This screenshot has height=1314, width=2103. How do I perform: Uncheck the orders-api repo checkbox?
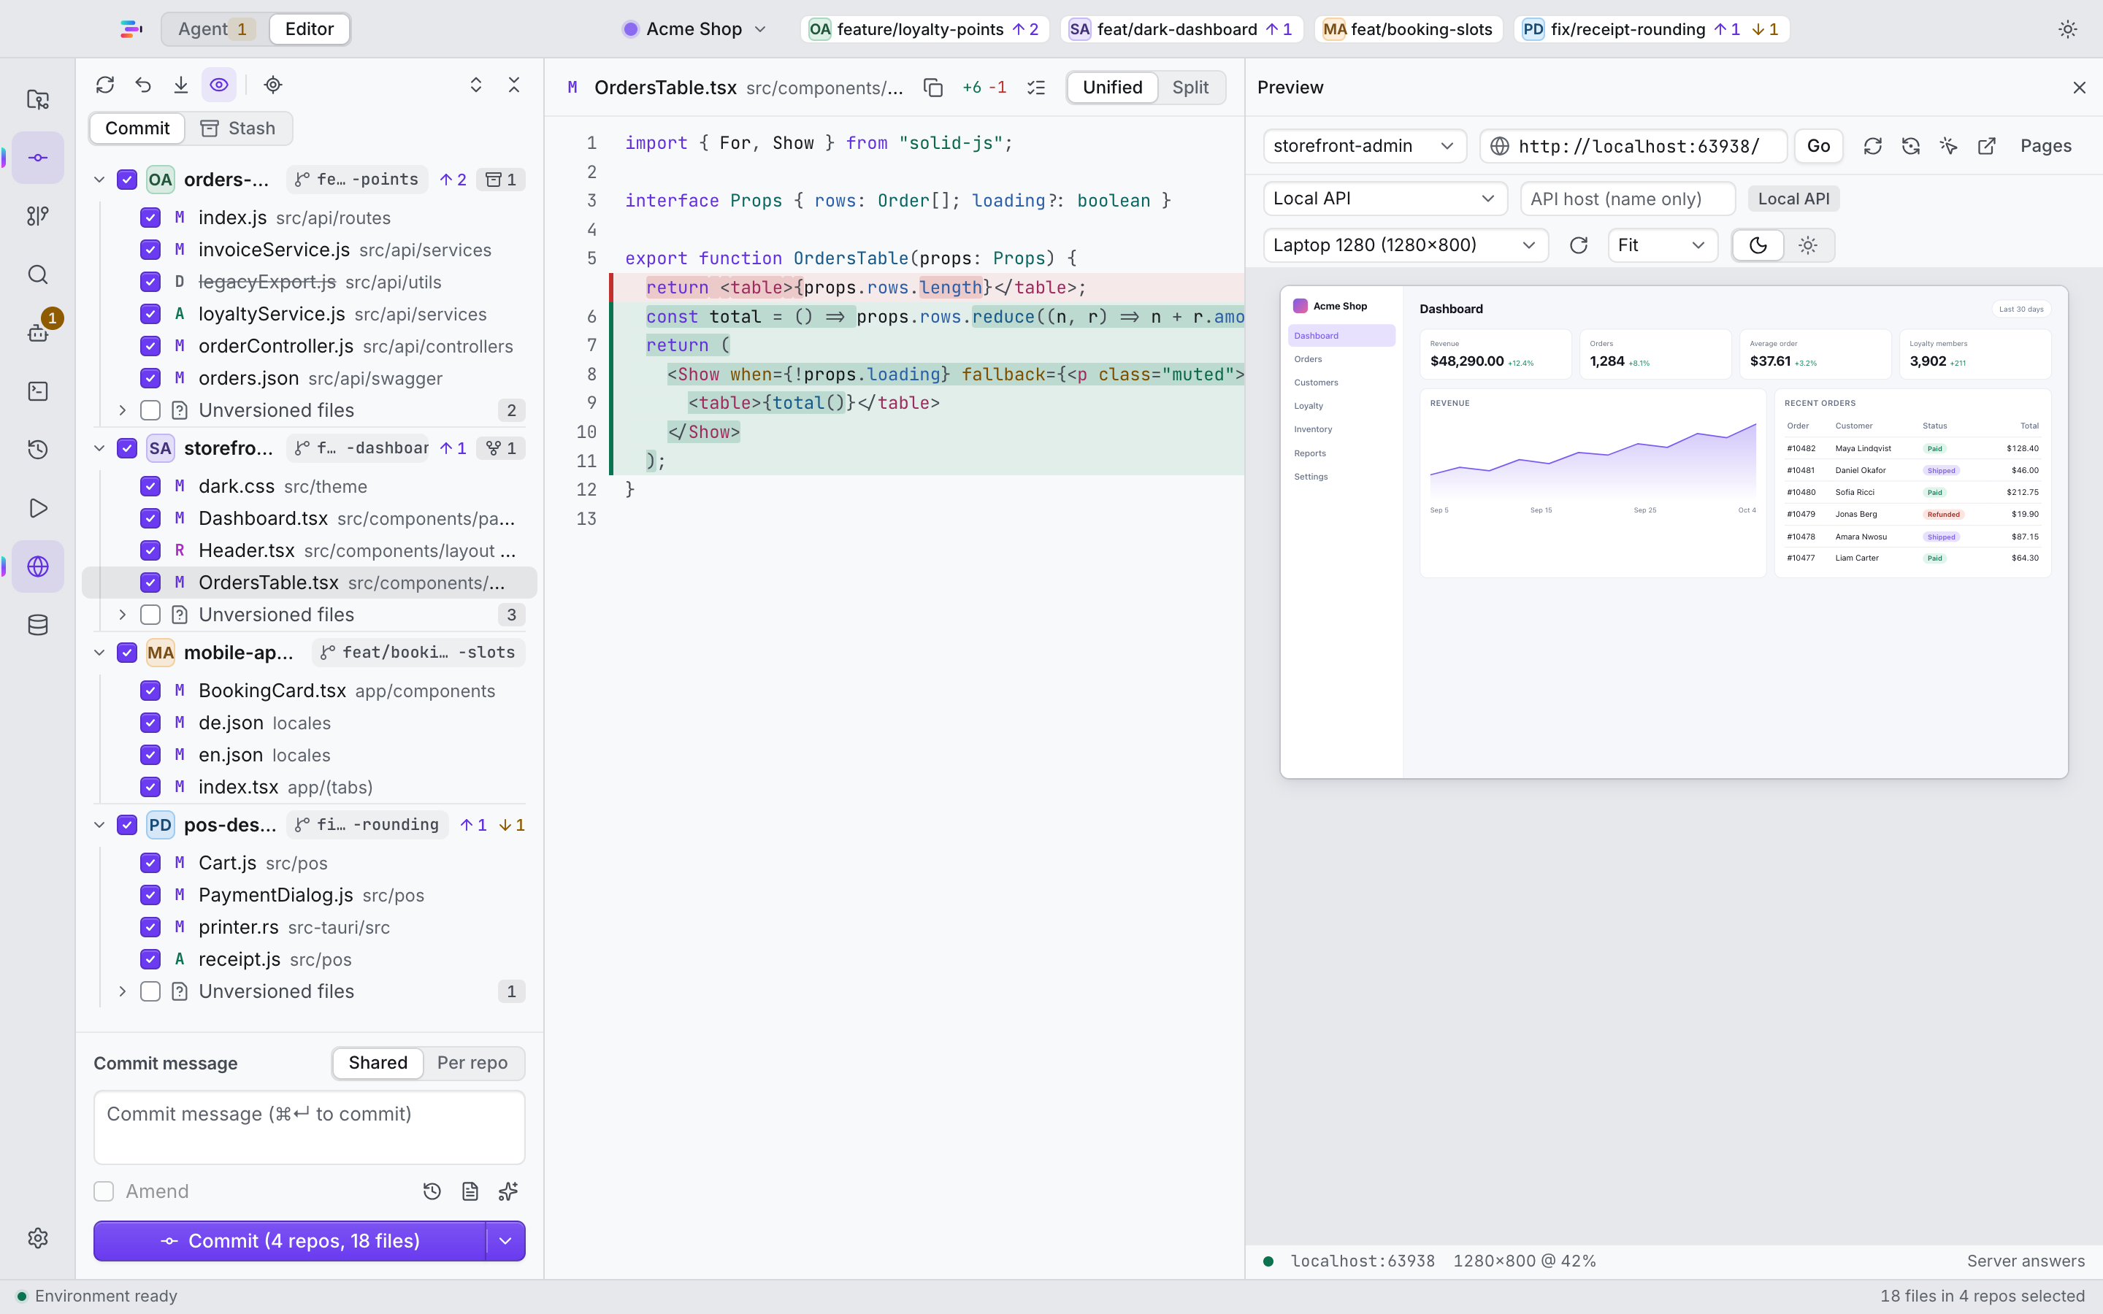(127, 180)
